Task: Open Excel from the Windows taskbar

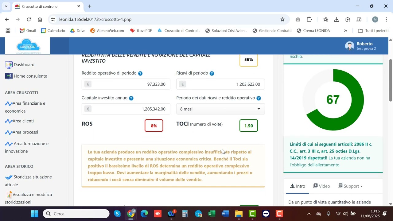Action: click(x=212, y=214)
